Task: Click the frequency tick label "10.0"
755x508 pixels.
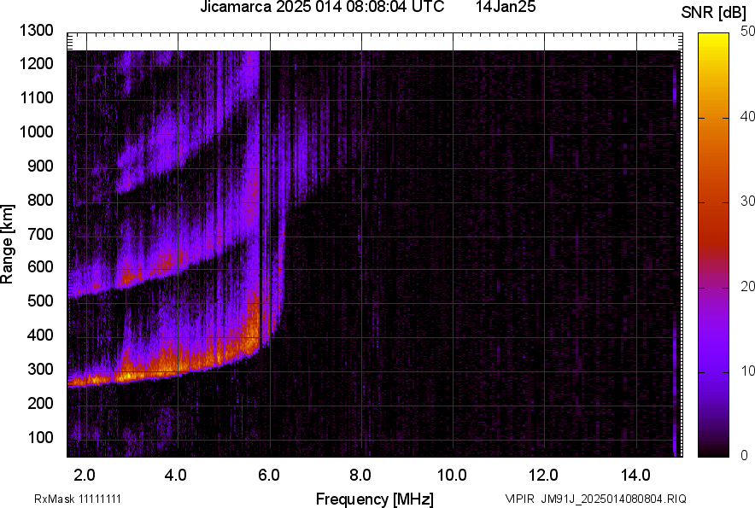Action: 452,476
